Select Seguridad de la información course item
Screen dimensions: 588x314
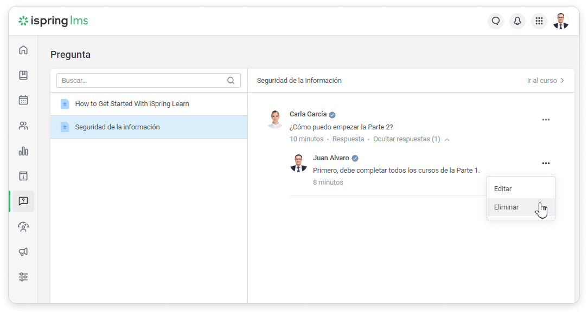[117, 127]
